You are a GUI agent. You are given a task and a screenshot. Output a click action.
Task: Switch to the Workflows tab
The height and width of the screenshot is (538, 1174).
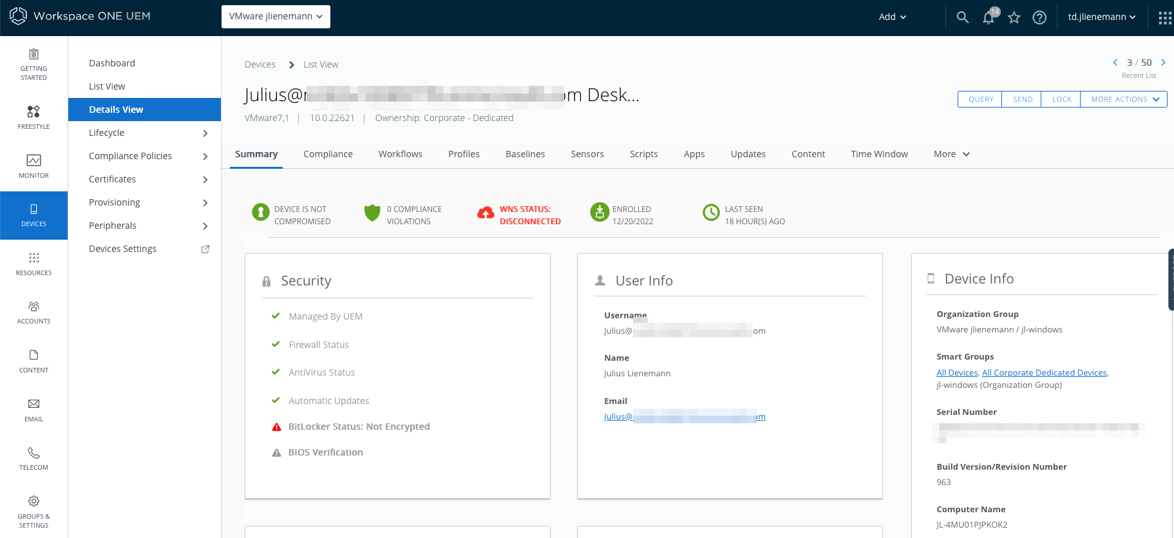[x=401, y=154]
